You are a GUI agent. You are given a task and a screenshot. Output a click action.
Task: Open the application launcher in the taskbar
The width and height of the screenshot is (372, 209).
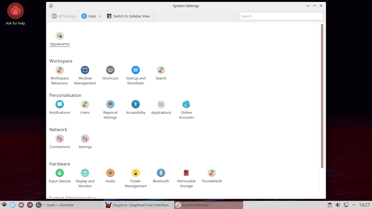tap(4, 205)
